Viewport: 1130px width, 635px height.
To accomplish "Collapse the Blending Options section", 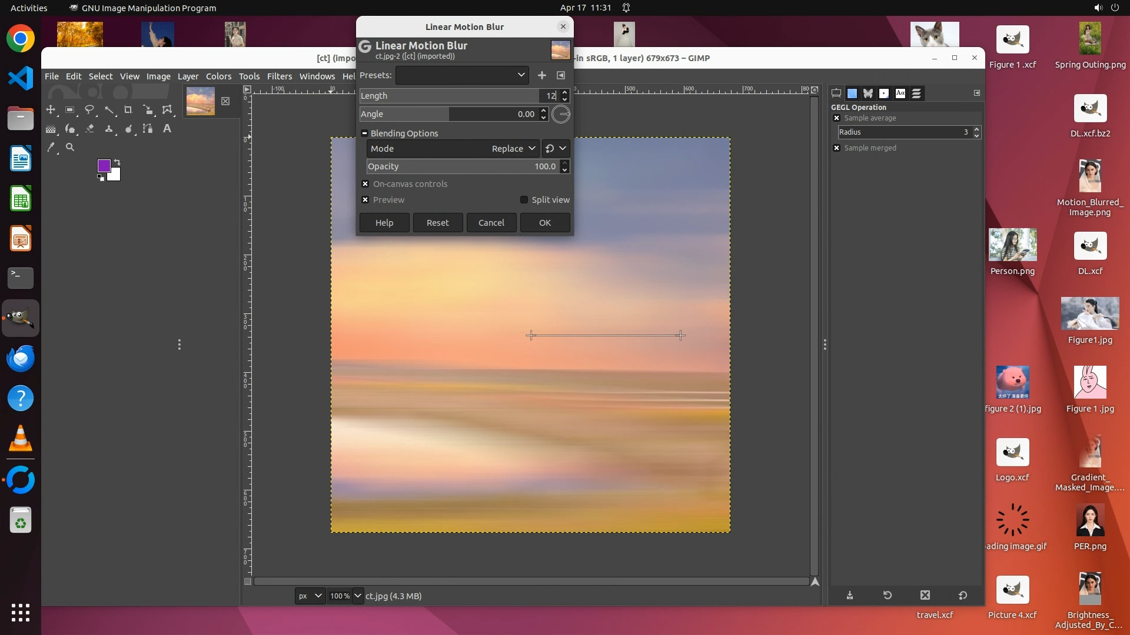I will tap(365, 133).
